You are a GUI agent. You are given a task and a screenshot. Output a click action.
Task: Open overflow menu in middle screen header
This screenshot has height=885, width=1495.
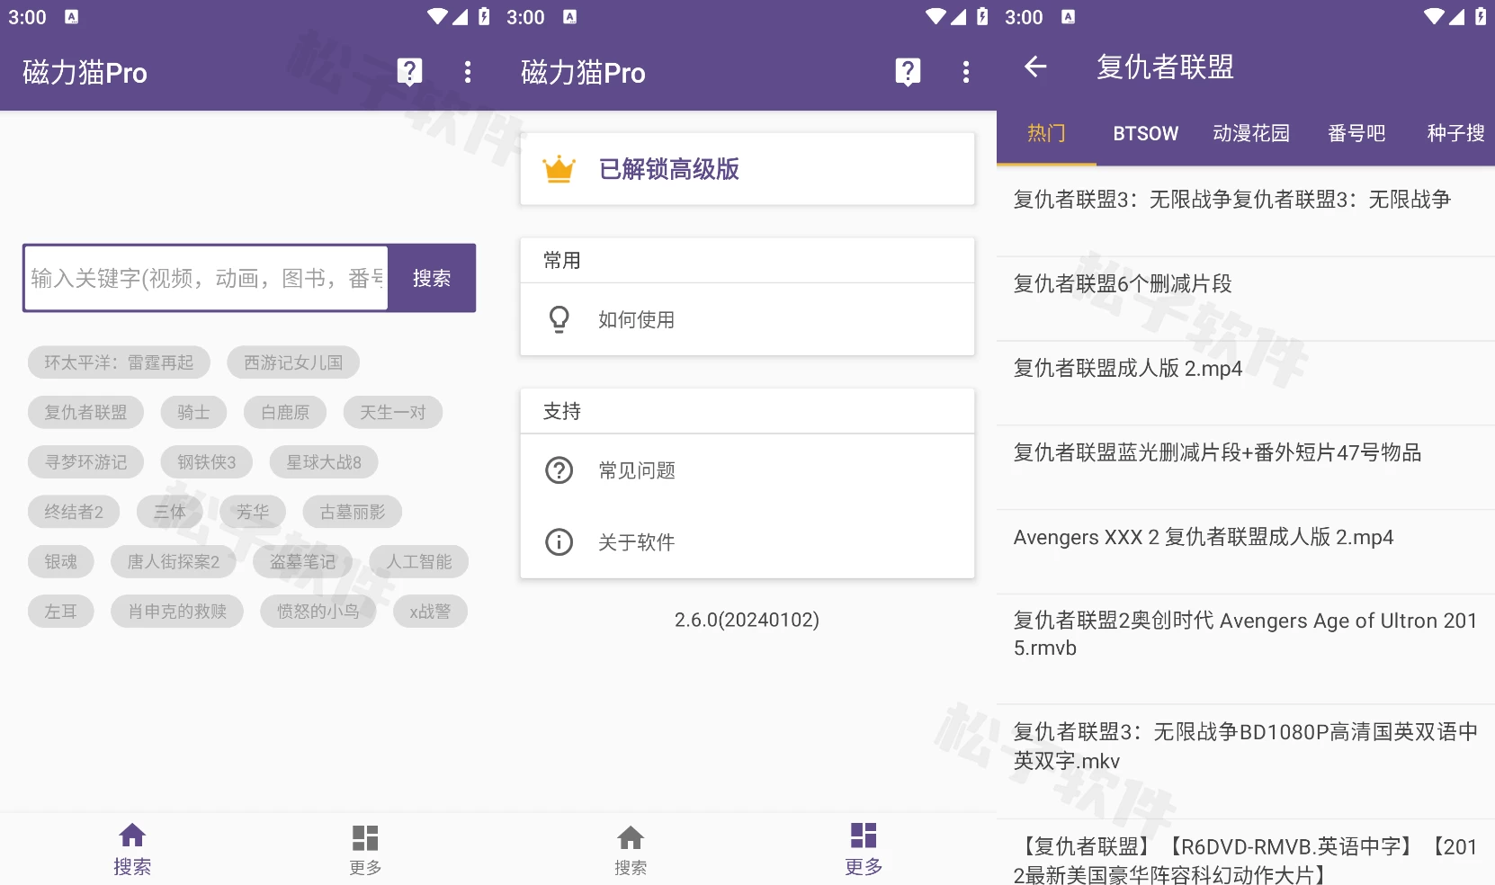click(966, 72)
